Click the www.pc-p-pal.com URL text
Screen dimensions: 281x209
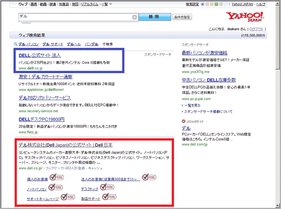pos(196,99)
